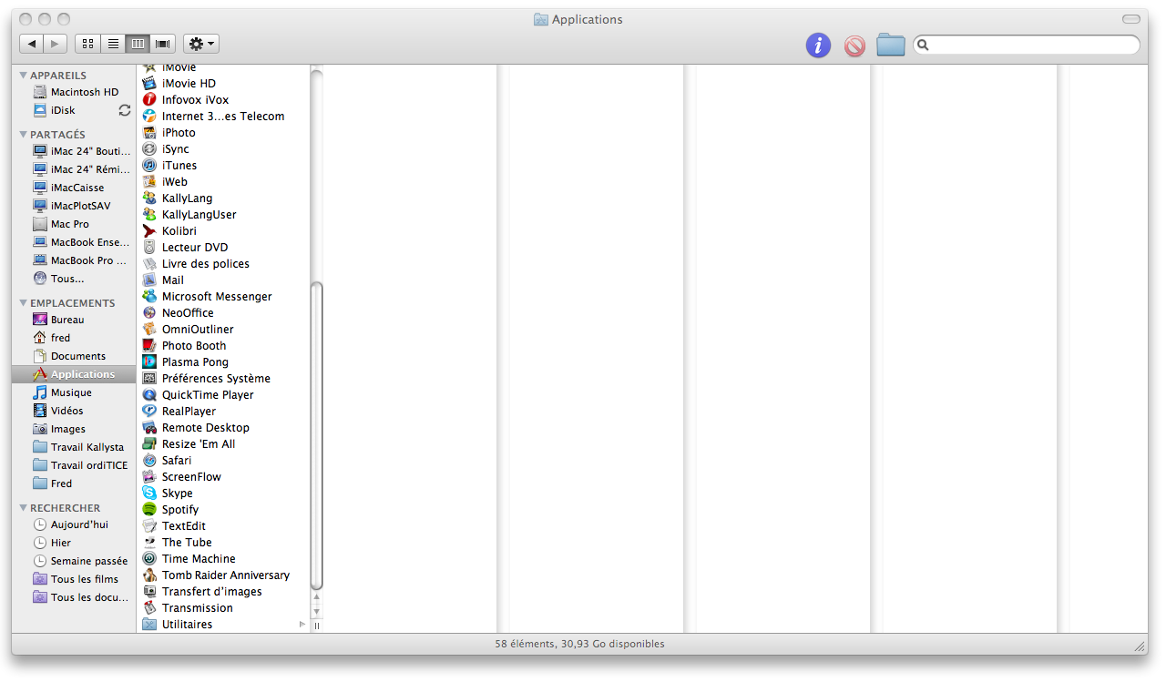Select the Safari compass icon
Screen dimensions: 1166x682
point(150,461)
